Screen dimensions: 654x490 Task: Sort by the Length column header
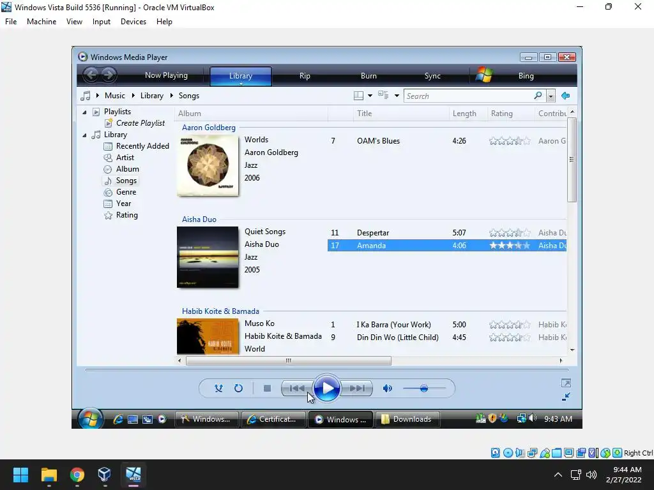[464, 114]
